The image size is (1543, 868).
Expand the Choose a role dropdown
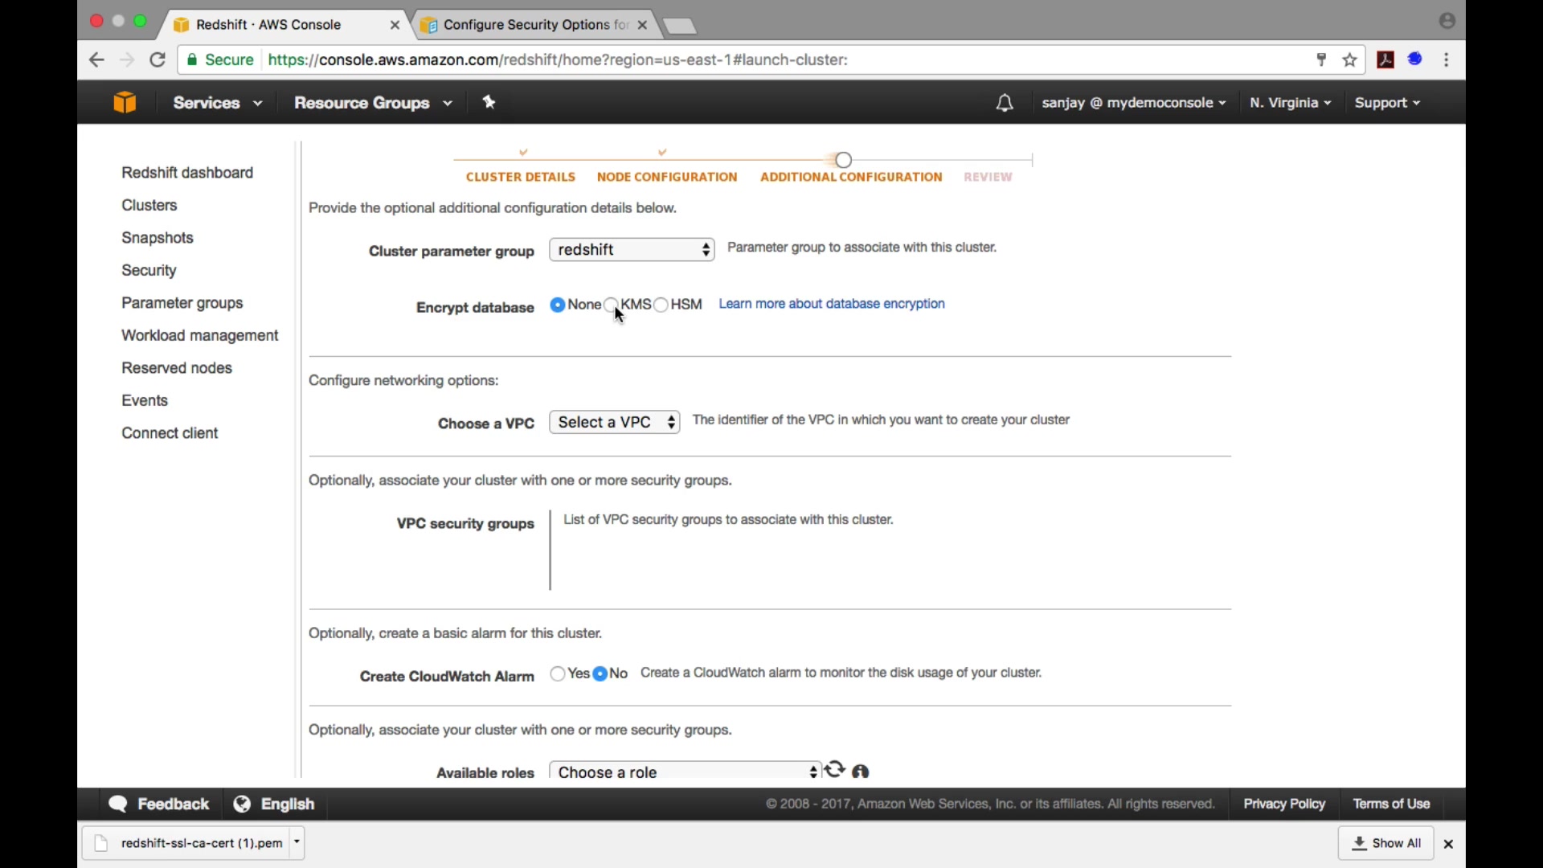[686, 772]
